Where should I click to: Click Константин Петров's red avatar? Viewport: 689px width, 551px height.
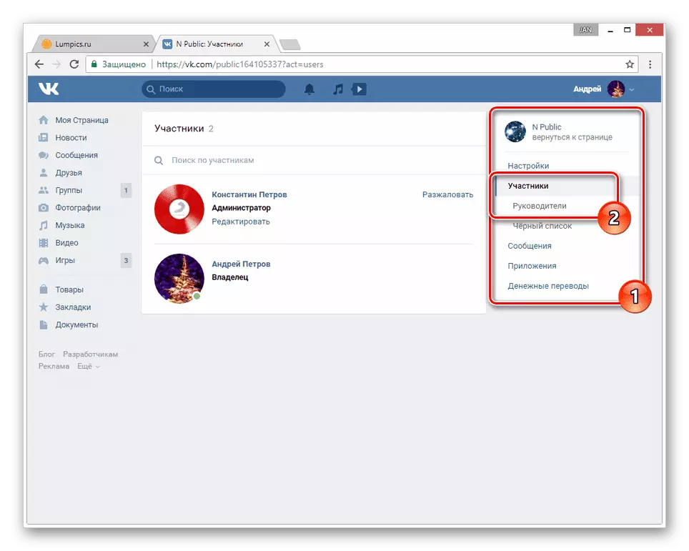click(179, 209)
